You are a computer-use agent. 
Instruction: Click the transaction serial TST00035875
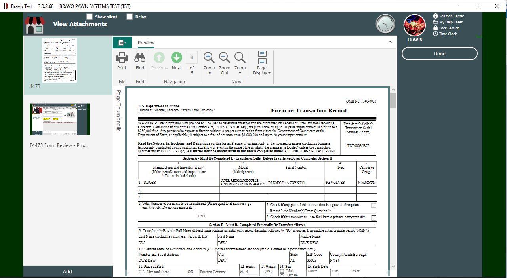[x=358, y=146]
